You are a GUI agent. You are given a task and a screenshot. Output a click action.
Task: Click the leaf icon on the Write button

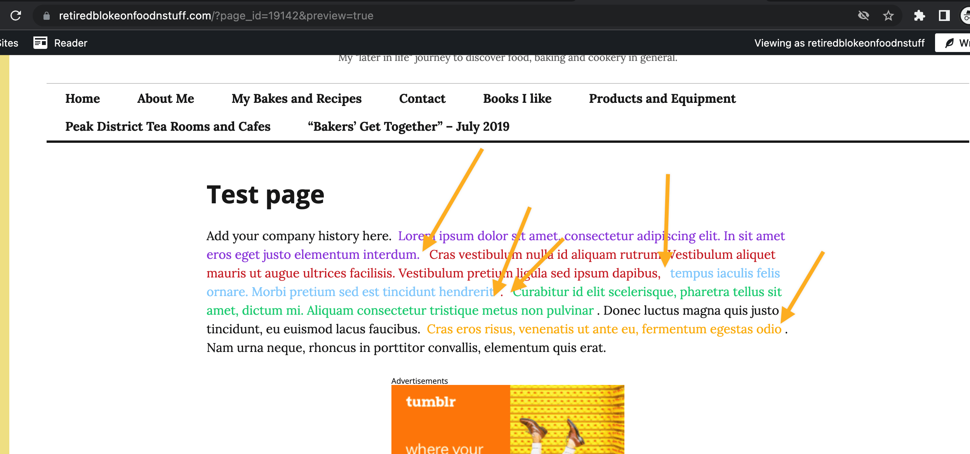tap(950, 43)
